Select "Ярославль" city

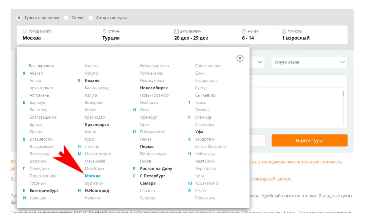[205, 198]
